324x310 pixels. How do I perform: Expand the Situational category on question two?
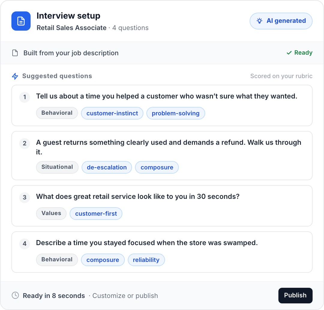point(57,167)
